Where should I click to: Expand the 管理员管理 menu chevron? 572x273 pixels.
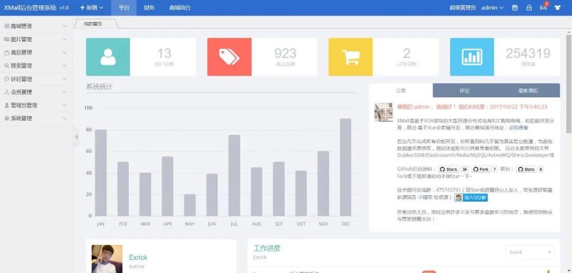(x=65, y=105)
